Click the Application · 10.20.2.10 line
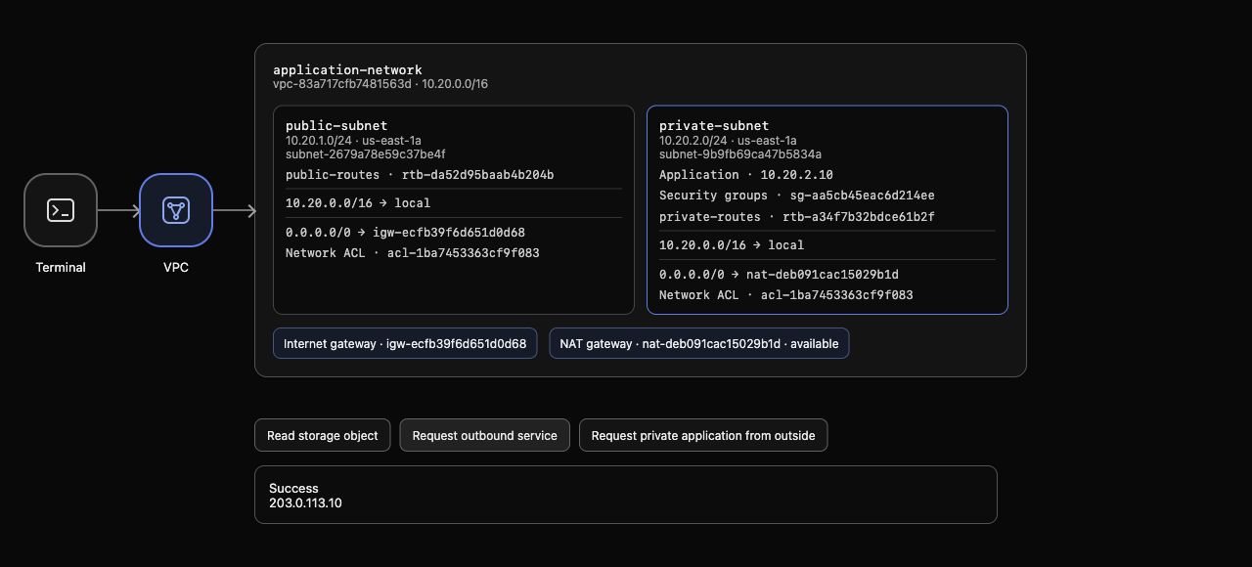This screenshot has width=1252, height=567. point(746,175)
